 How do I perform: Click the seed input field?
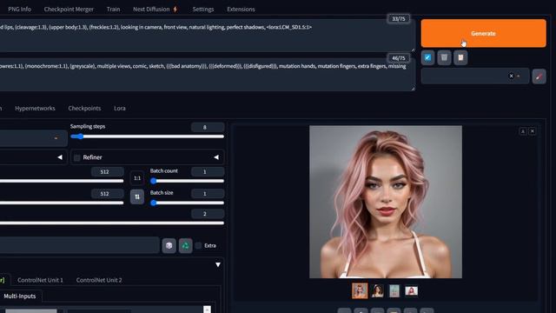pos(79,245)
